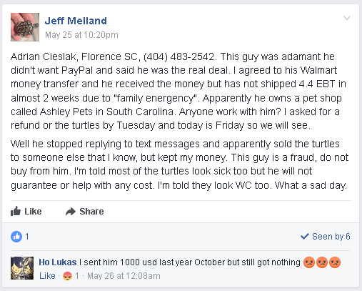Viewport: 362px width, 291px height.
Task: Open the May 25 at 10:20pm timestamp
Action: (x=81, y=35)
